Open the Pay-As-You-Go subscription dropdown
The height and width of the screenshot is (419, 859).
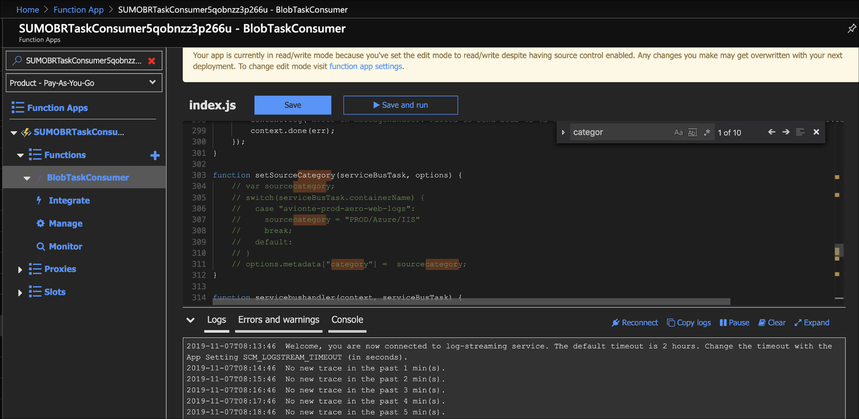84,83
